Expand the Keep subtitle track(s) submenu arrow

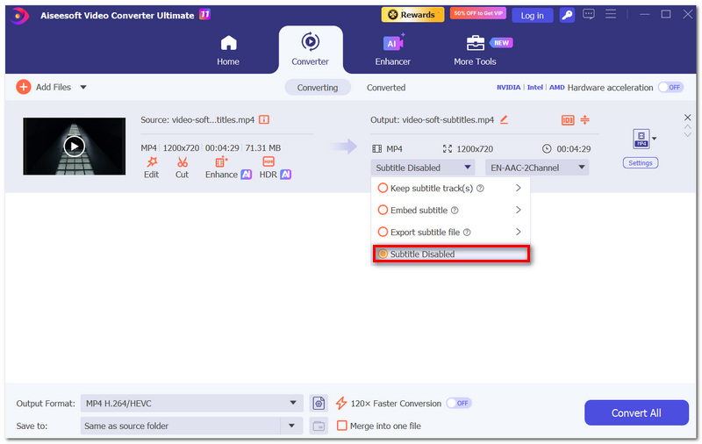coord(518,188)
